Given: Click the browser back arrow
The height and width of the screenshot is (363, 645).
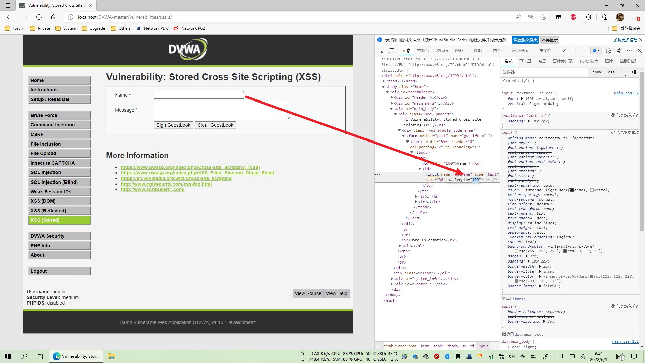Looking at the screenshot, I should 9,17.
